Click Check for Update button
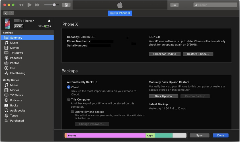 165,54
